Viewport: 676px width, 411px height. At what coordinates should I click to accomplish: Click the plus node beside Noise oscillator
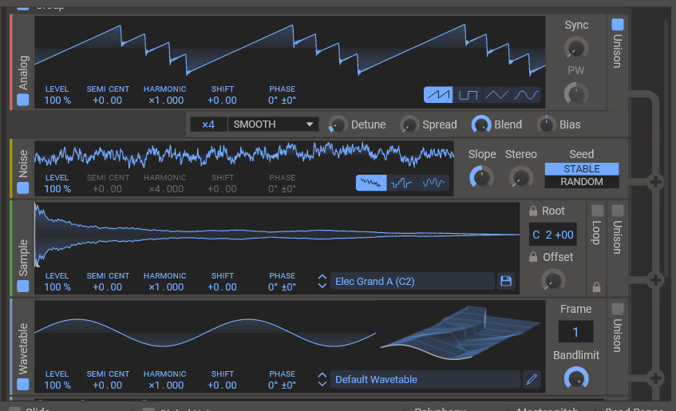(x=655, y=182)
